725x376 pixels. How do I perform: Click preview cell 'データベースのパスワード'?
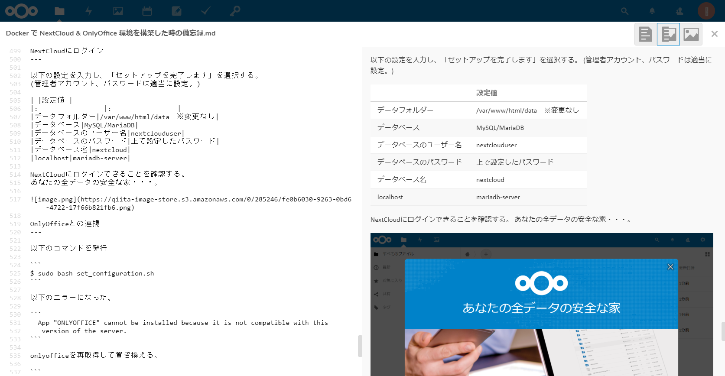click(x=419, y=162)
